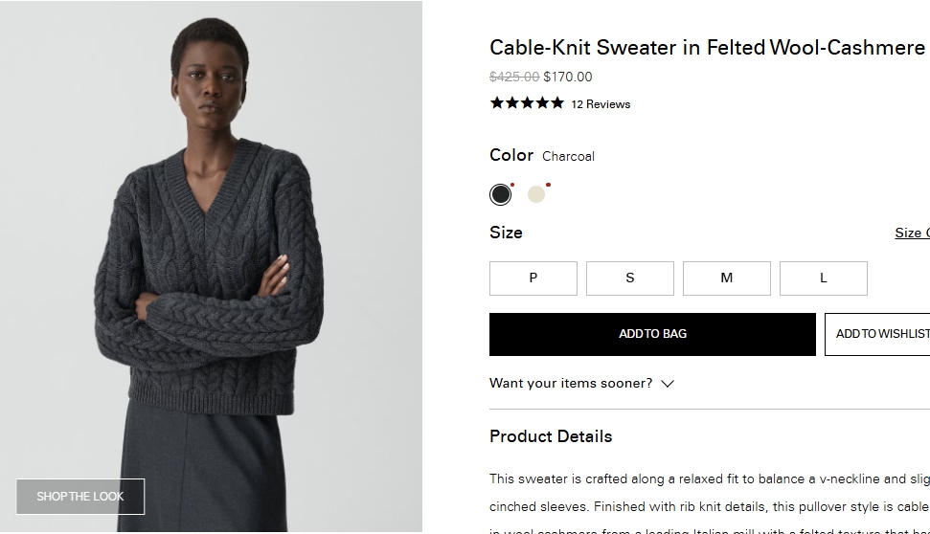Click the Product Details heading
The image size is (930, 534).
[x=551, y=436]
